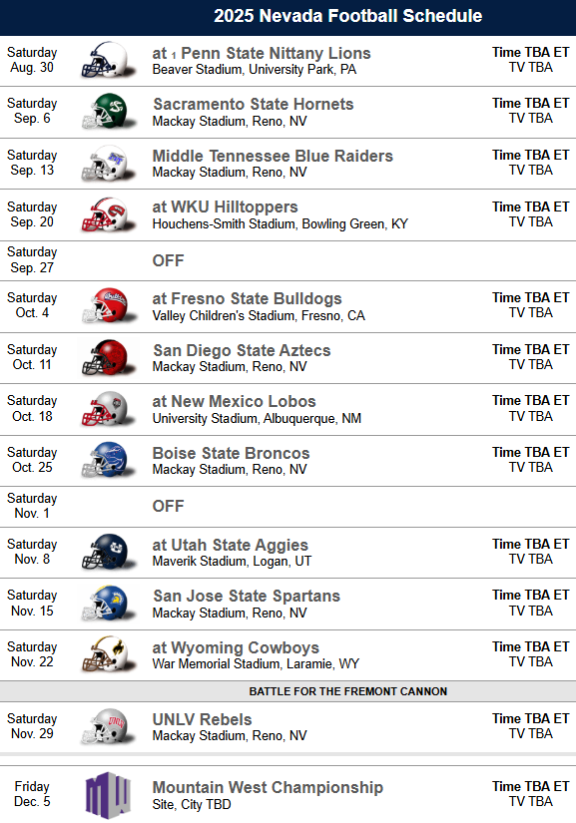Click the Battle for the Fremont Cannon banner
Image resolution: width=576 pixels, height=823 pixels.
click(x=288, y=691)
